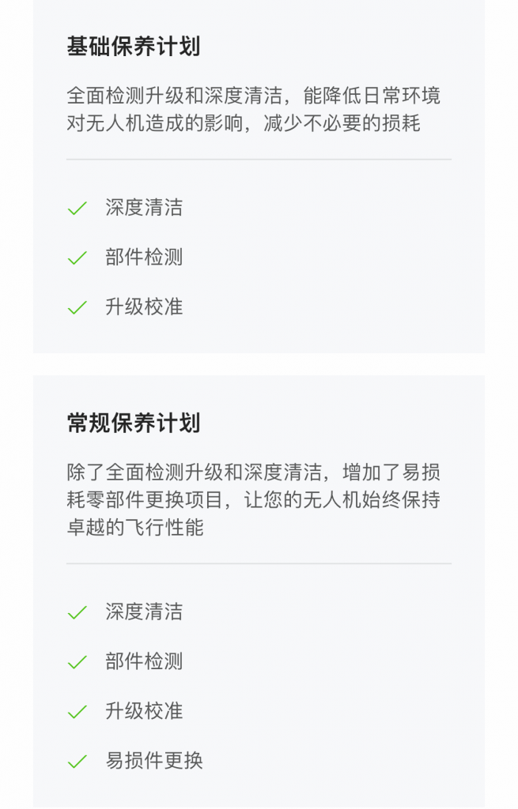Select the 常规保养计划 heading
Screen dimensions: 518x809
click(x=133, y=423)
